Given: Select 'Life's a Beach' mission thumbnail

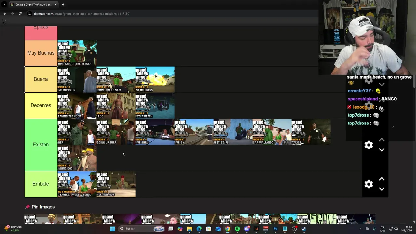Looking at the screenshot, I should (155, 106).
